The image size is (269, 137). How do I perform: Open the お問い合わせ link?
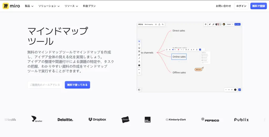pyautogui.click(x=223, y=6)
